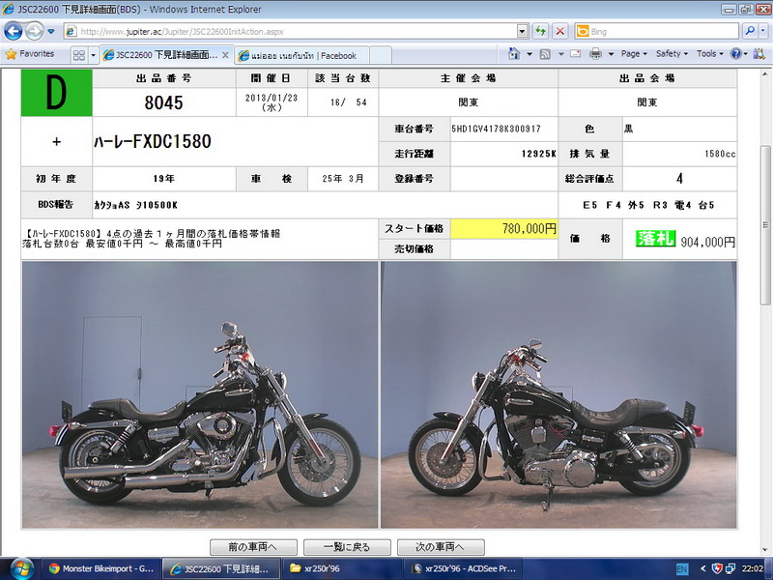Open the Page menu
This screenshot has width=773, height=580.
[x=634, y=54]
